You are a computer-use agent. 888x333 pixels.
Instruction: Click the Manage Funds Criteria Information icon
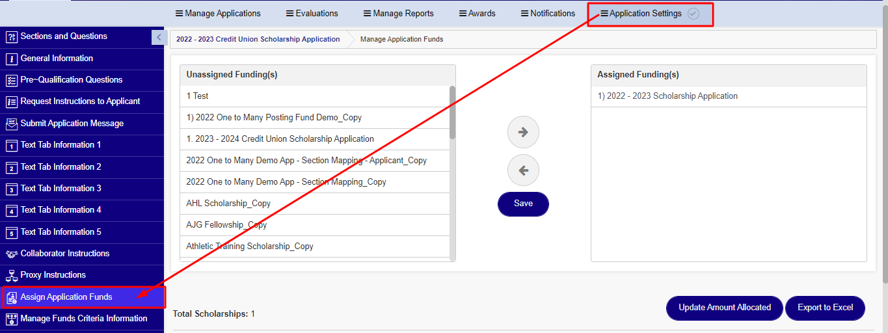(11, 319)
